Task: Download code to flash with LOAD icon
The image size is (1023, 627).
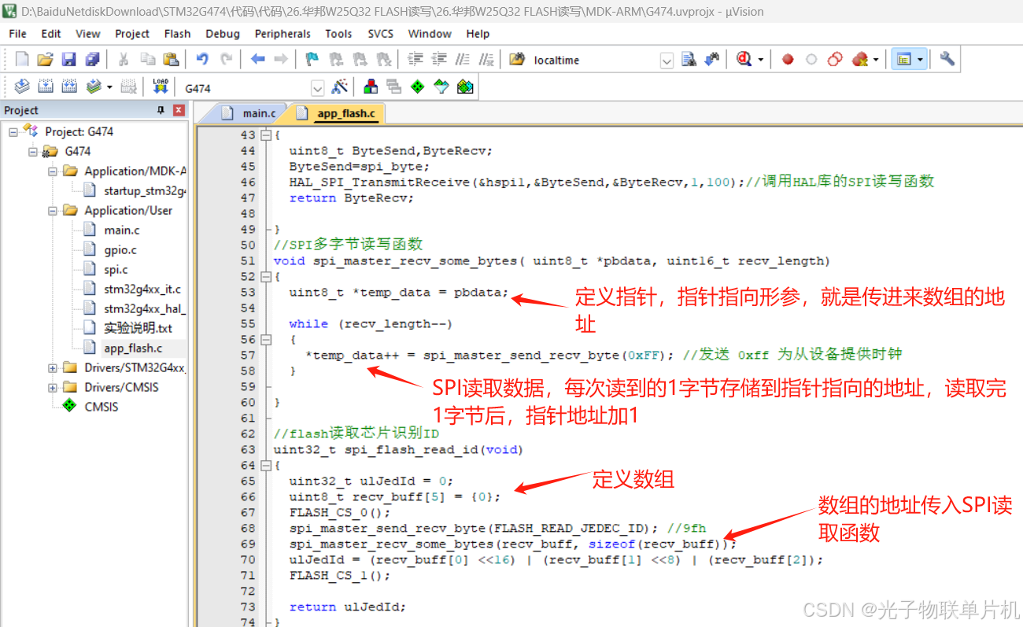Action: 161,87
